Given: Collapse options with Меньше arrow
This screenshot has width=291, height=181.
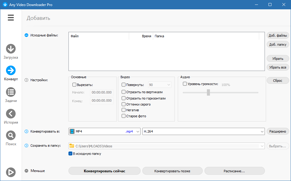Looking at the screenshot, I should (26, 171).
